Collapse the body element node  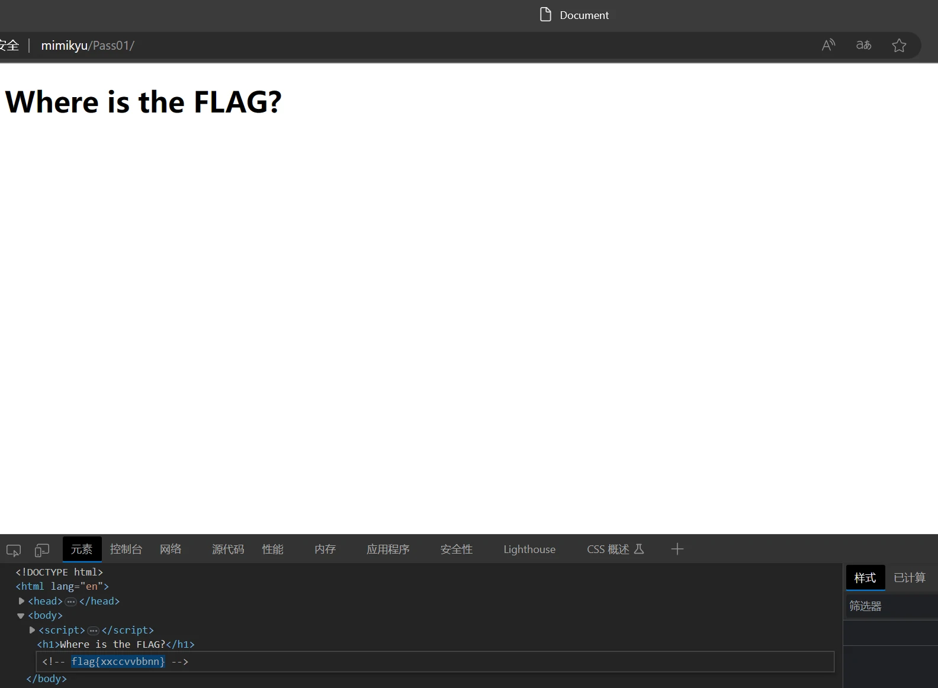[x=21, y=616]
